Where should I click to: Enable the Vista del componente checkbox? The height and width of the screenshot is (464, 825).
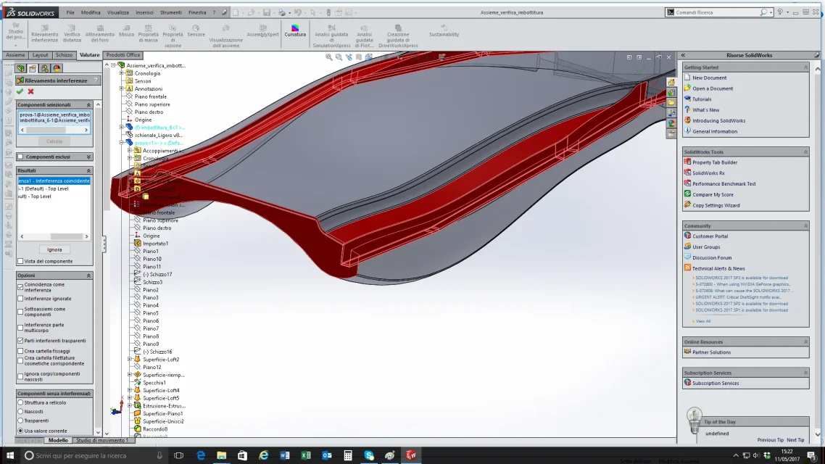20,262
